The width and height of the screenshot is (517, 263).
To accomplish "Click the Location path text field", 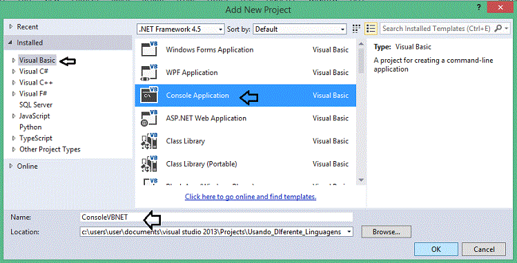I will tap(213, 232).
